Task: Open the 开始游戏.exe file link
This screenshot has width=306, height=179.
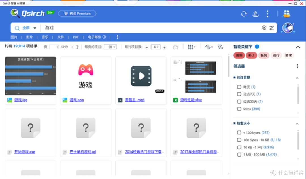Action: (x=25, y=152)
